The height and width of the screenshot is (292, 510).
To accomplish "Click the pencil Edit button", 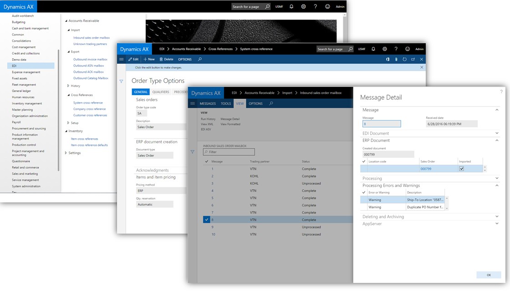I will (x=133, y=59).
